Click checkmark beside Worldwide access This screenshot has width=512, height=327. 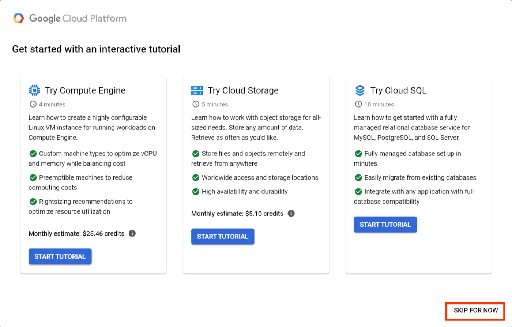(196, 178)
